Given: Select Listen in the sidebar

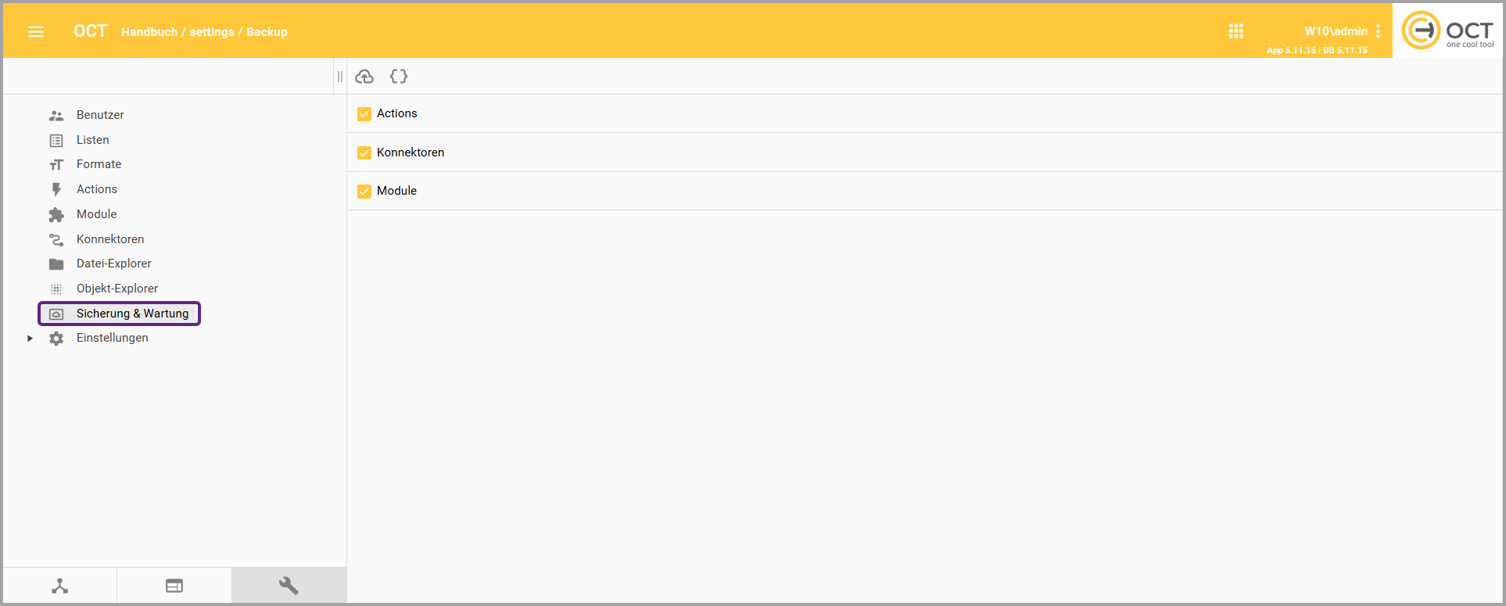Looking at the screenshot, I should coord(92,140).
